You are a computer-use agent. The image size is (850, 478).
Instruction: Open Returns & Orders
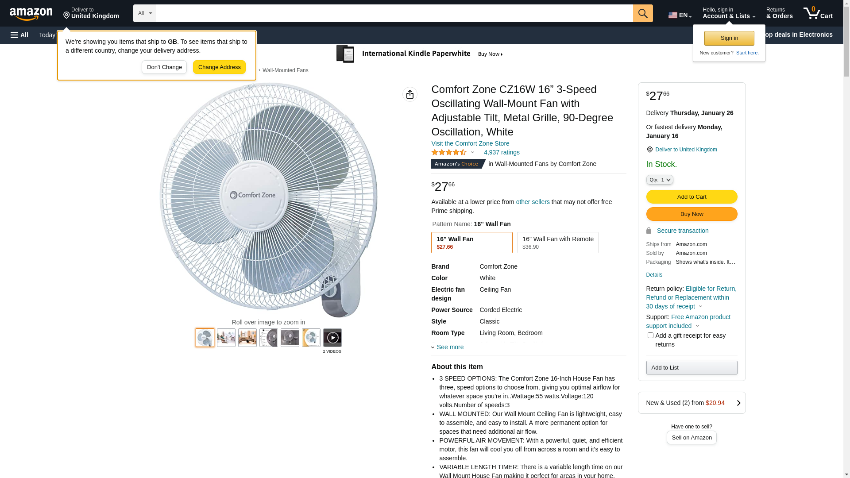pyautogui.click(x=779, y=13)
